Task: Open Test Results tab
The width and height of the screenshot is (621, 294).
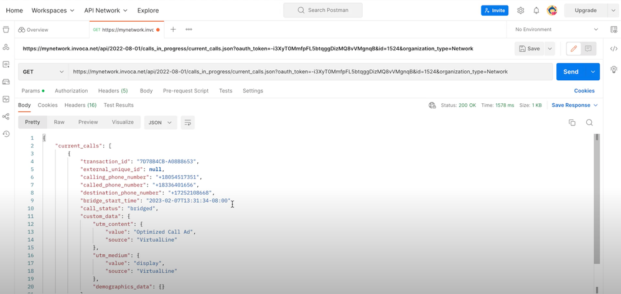Action: (118, 105)
